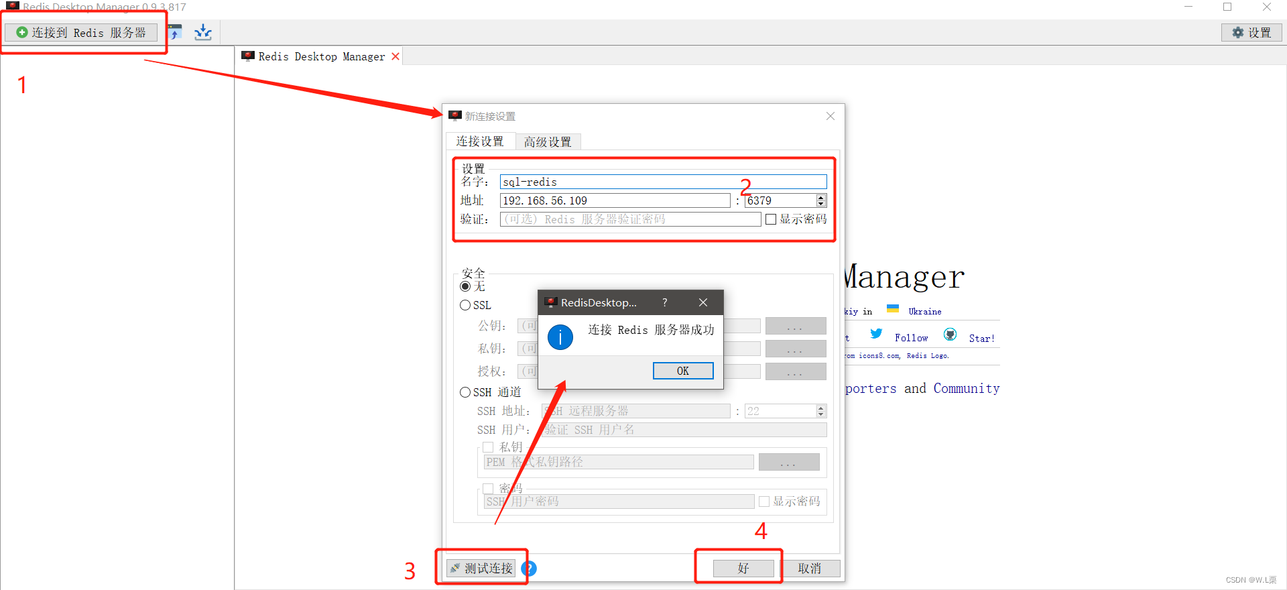Select the SSL radio button
This screenshot has width=1287, height=590.
coord(465,305)
